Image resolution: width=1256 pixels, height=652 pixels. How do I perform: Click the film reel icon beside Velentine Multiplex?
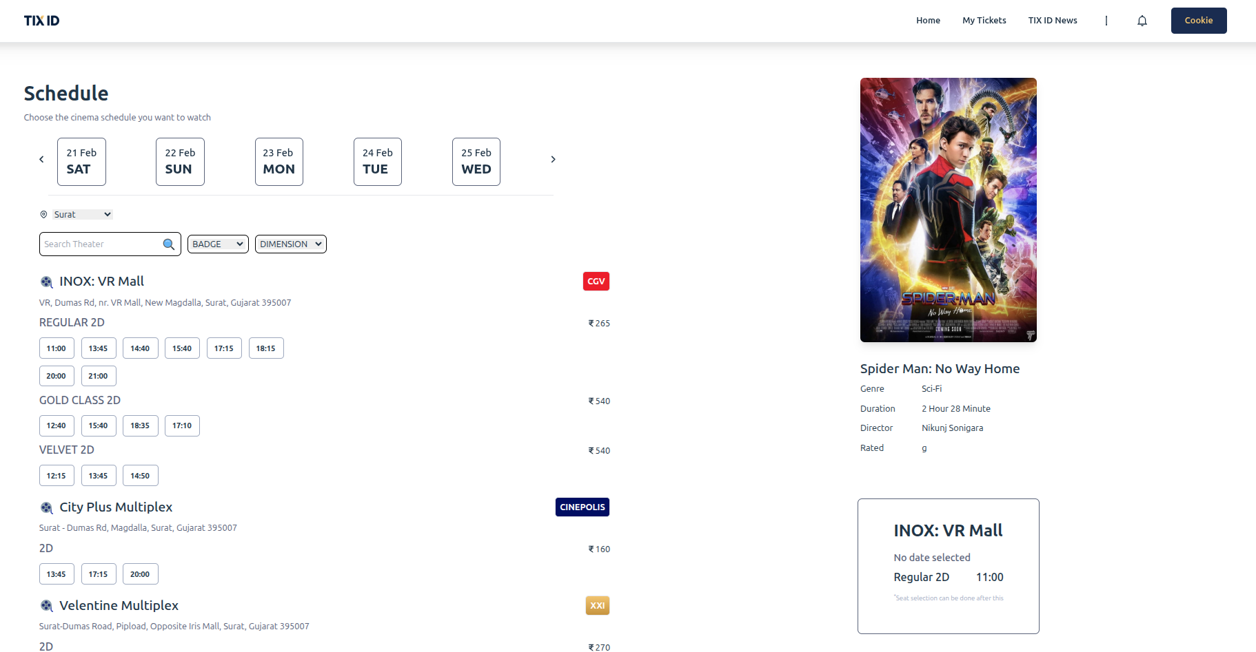(x=46, y=606)
